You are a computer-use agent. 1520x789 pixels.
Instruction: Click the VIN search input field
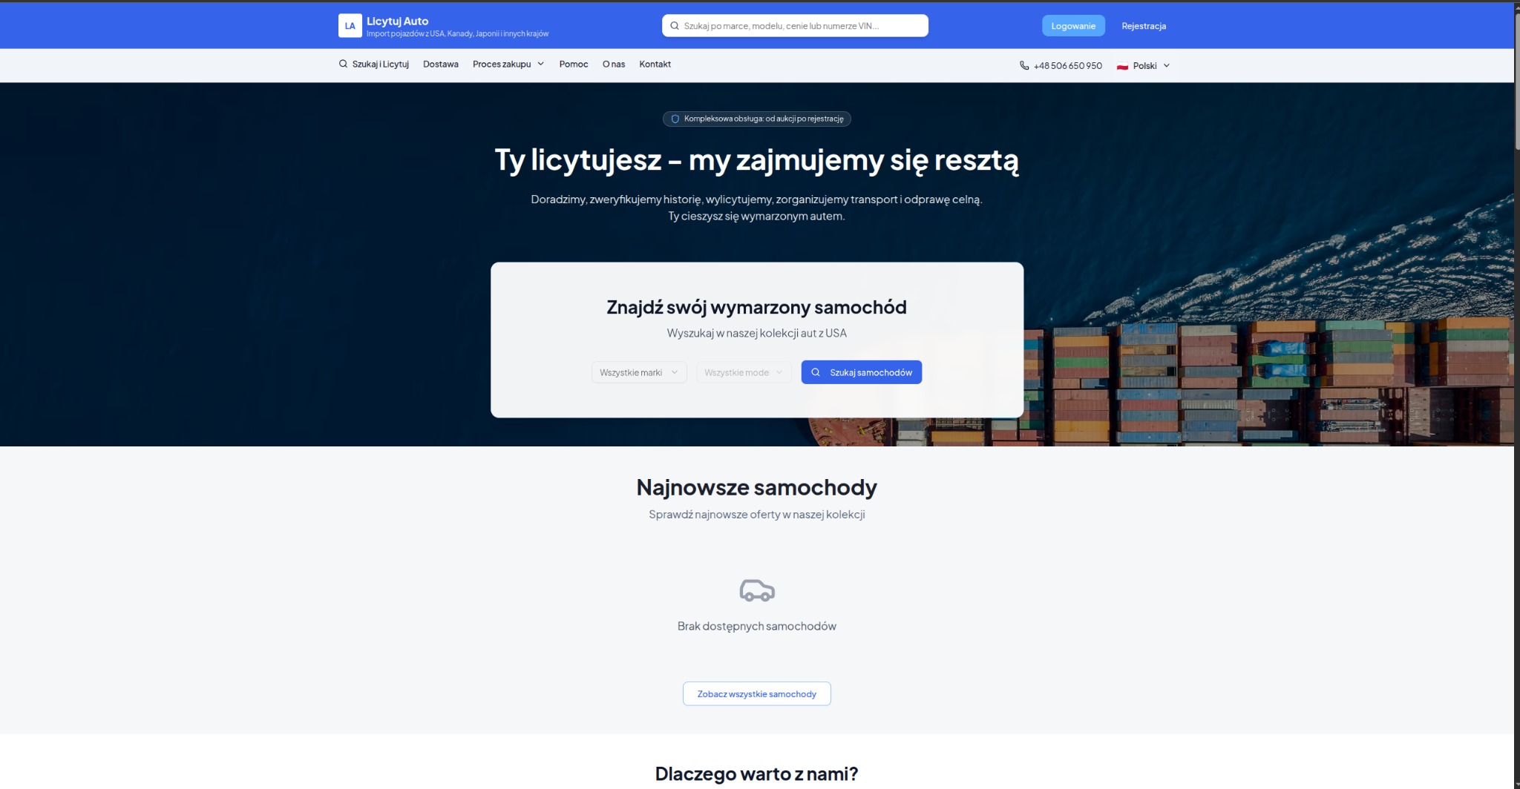tap(794, 24)
